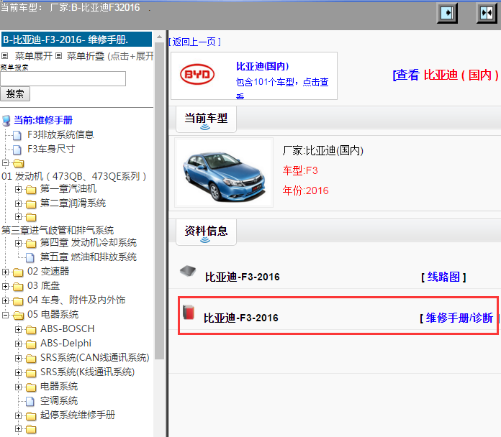The width and height of the screenshot is (501, 437).
Task: Click the 当前:维修手册 root icon
Action: point(6,121)
